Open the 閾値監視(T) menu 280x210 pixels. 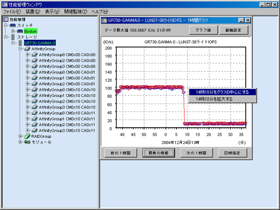point(76,12)
